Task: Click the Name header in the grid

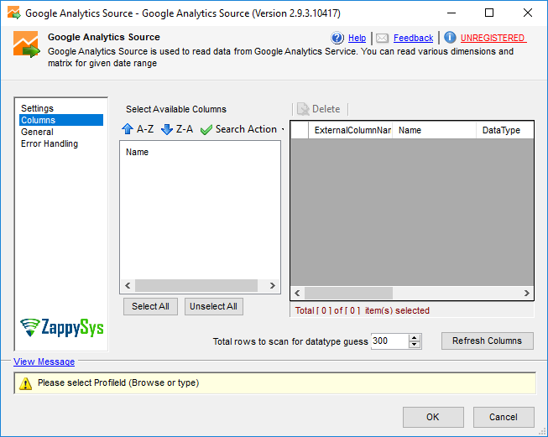Action: pyautogui.click(x=434, y=130)
